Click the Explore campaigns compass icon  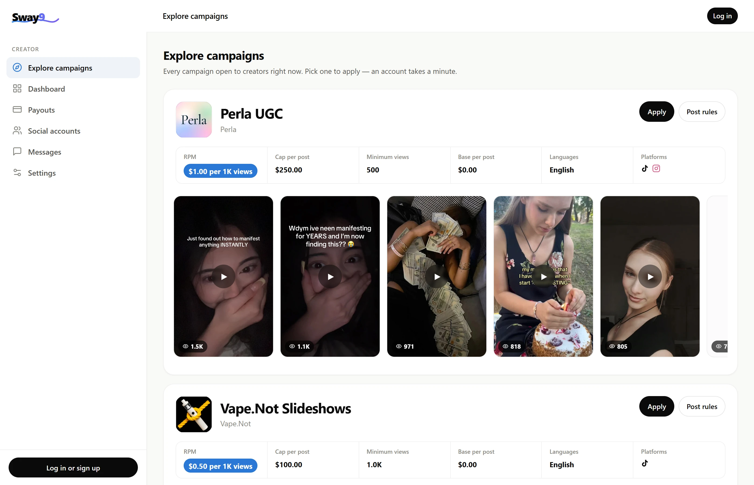click(17, 68)
